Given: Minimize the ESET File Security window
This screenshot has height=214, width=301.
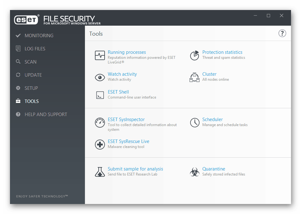Looking at the screenshot, I should (255, 16).
